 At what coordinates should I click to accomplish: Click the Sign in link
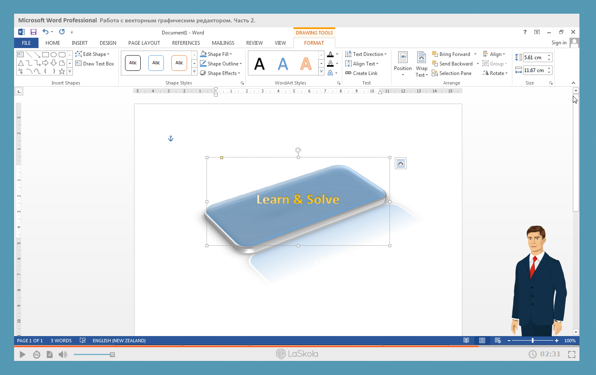click(x=559, y=43)
